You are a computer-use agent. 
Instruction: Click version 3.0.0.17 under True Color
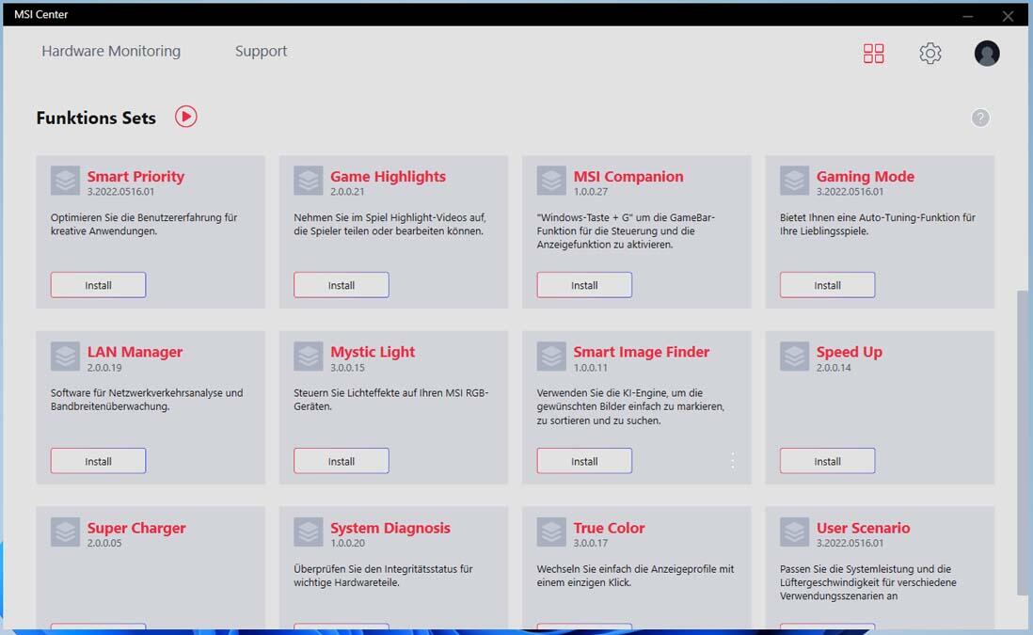[590, 544]
